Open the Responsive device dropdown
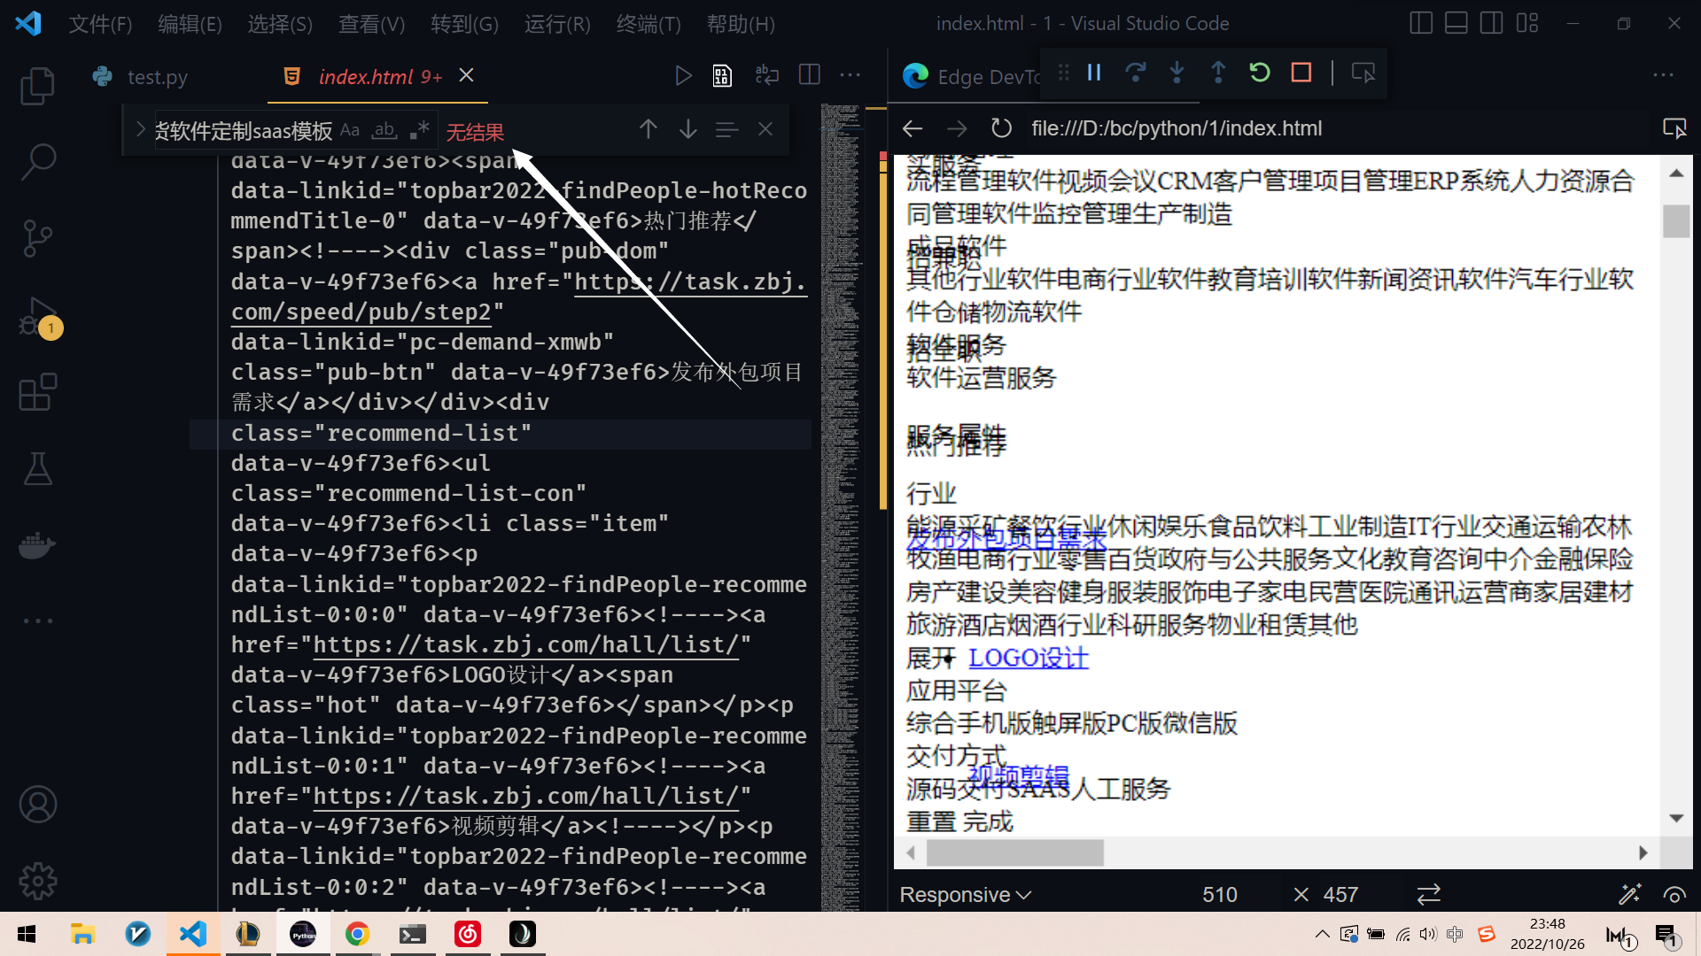 966,895
